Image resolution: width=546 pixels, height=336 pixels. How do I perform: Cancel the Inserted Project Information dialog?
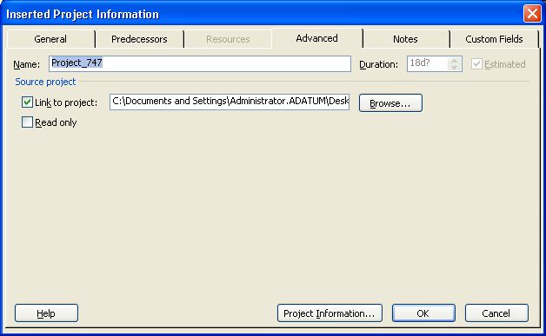point(496,313)
